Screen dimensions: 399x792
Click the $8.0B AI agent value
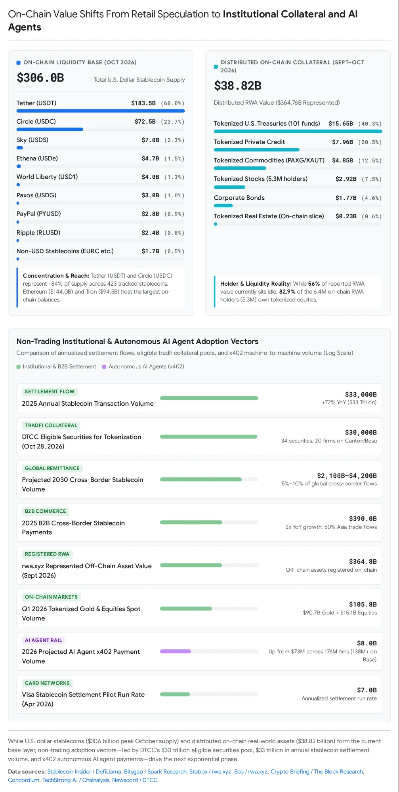(x=367, y=643)
